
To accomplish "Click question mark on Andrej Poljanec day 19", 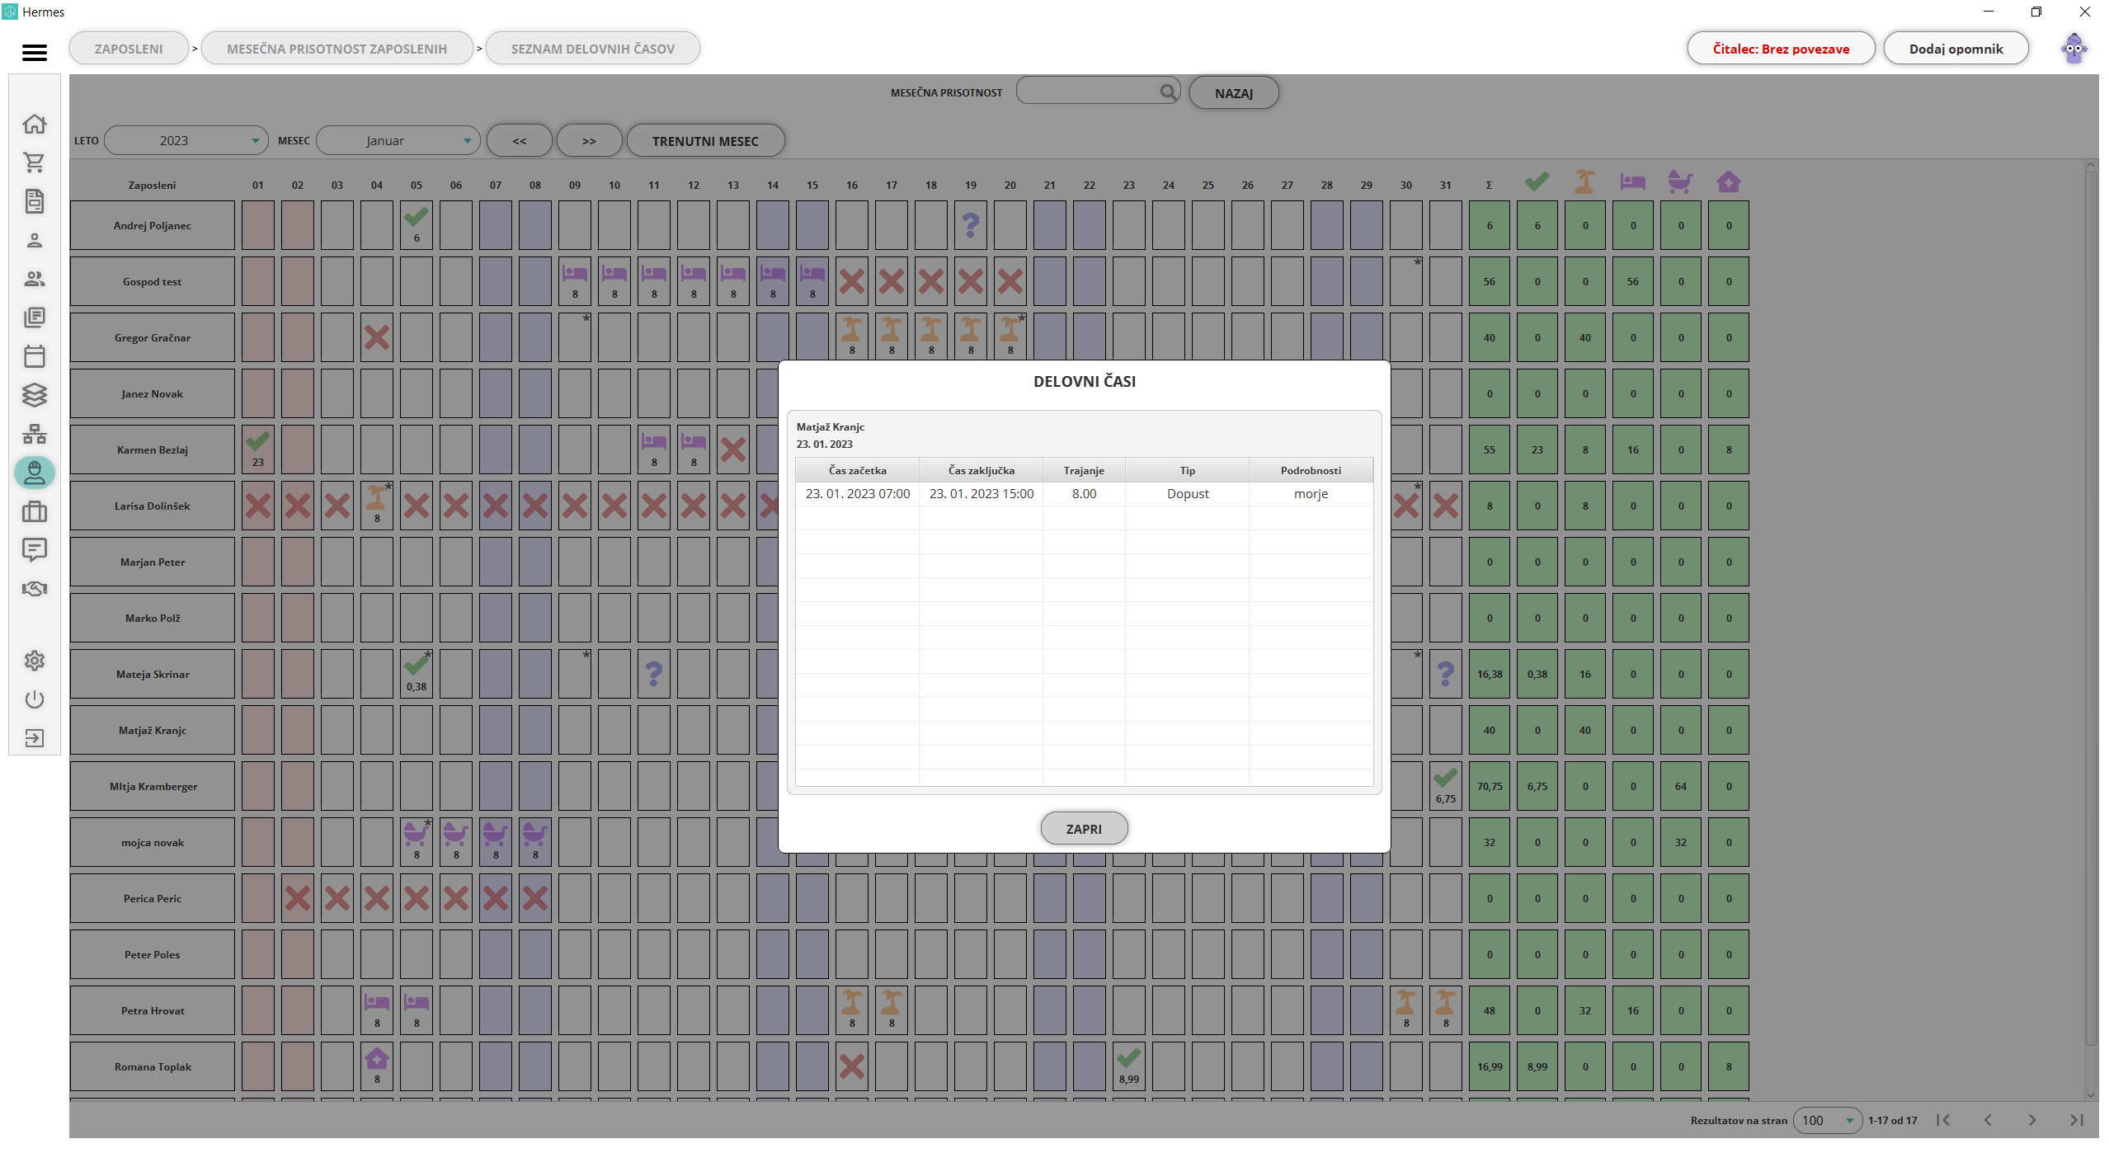I will 971,225.
